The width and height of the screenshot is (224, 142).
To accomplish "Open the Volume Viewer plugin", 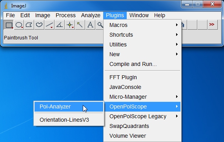I will coord(142,136).
